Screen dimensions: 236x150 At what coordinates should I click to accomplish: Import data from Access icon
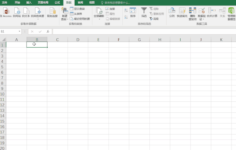6,11
